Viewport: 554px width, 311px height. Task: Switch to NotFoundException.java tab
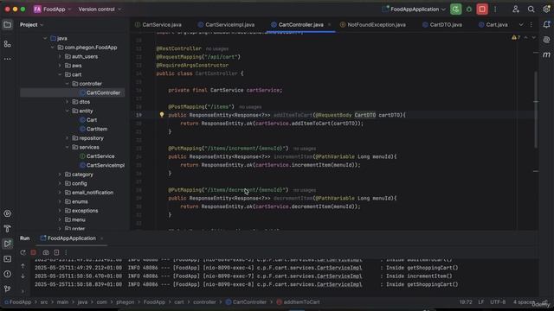tap(373, 25)
